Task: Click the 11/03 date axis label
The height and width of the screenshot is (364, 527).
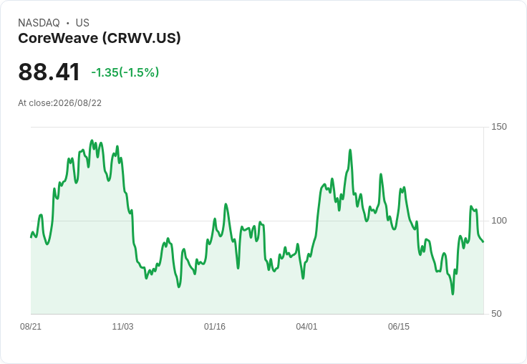Action: [122, 327]
